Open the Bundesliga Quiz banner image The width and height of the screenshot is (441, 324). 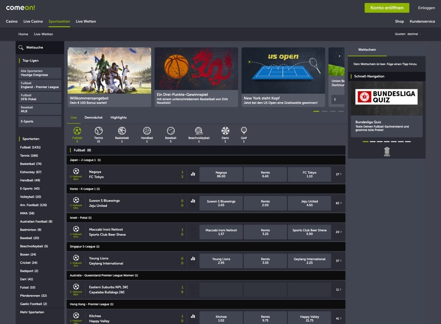pyautogui.click(x=386, y=99)
